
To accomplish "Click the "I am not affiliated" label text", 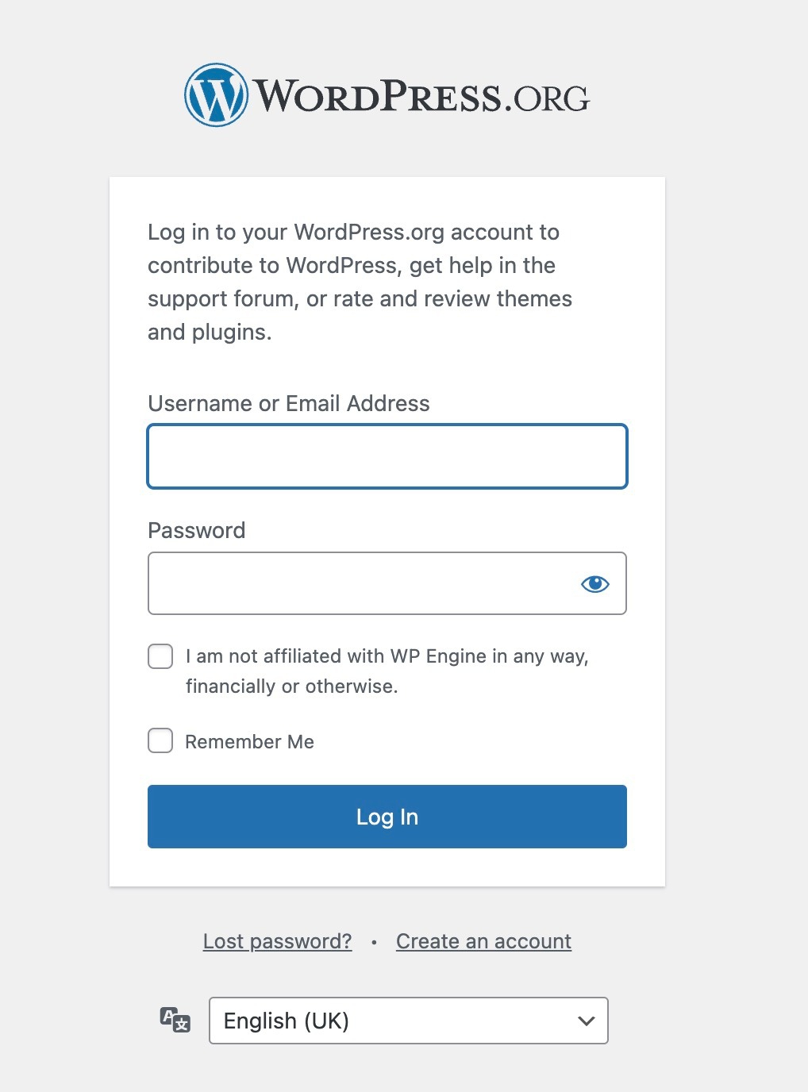I will (x=387, y=656).
